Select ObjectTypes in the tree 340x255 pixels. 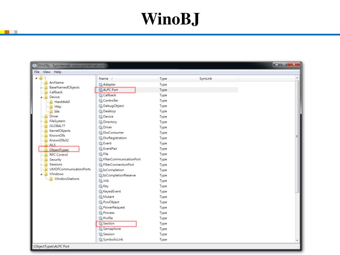pos(59,150)
